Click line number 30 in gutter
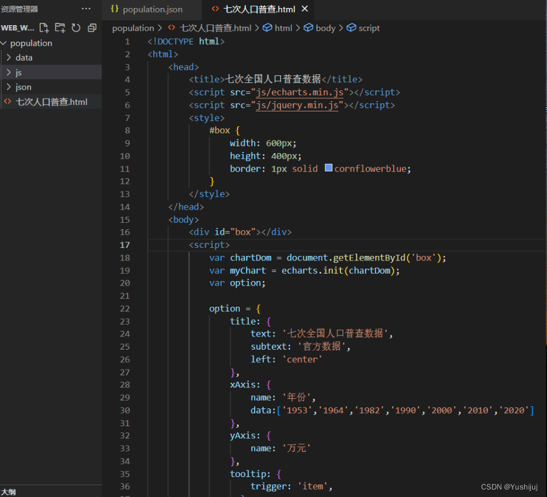The height and width of the screenshot is (497, 547). click(x=125, y=410)
